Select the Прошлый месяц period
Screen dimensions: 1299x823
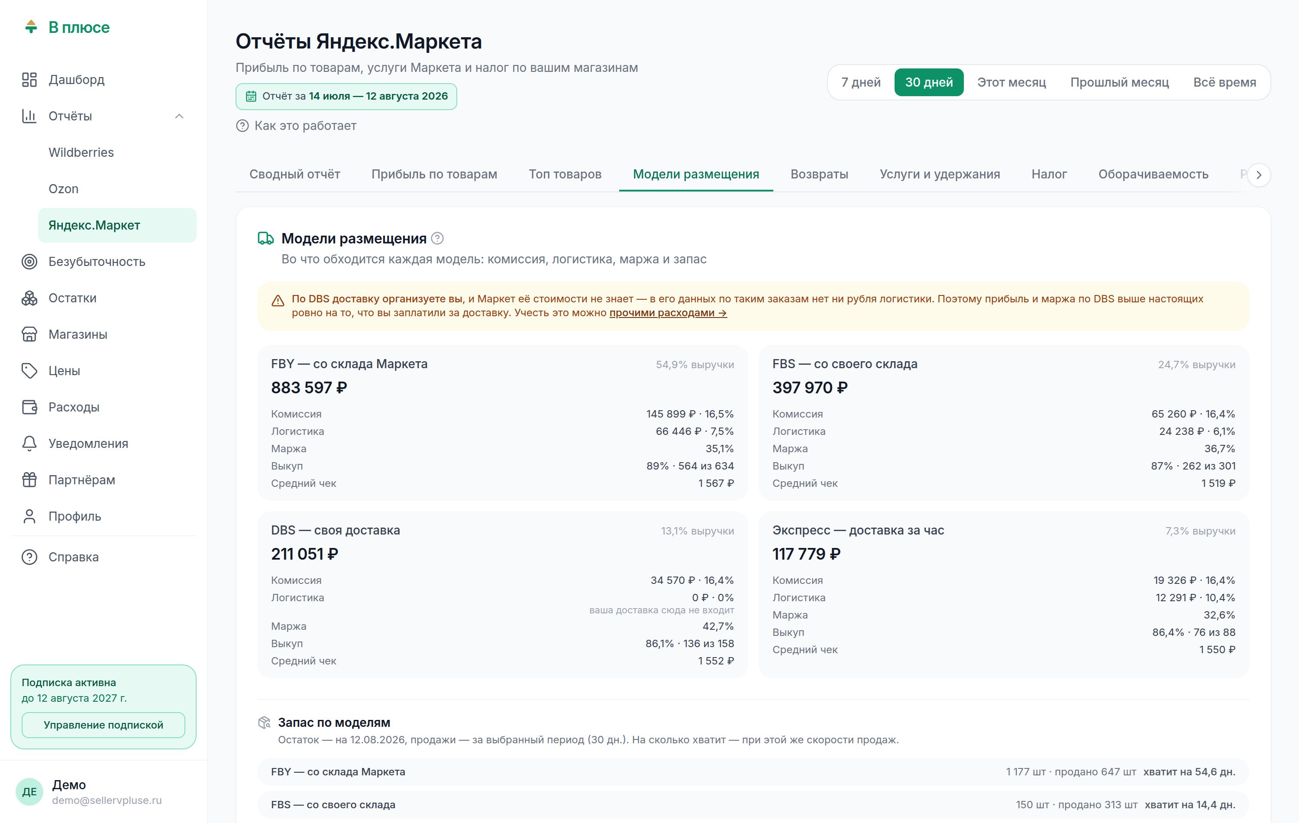tap(1119, 82)
